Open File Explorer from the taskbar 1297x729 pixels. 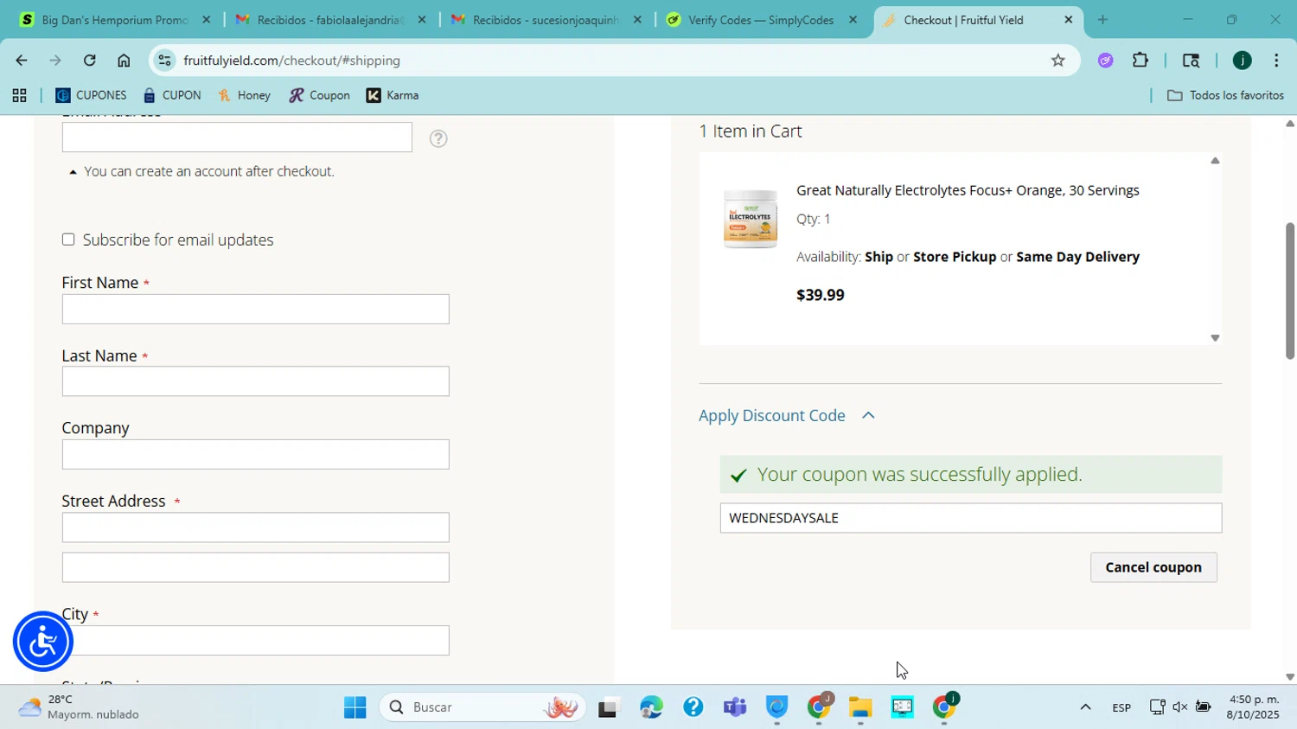tap(860, 707)
